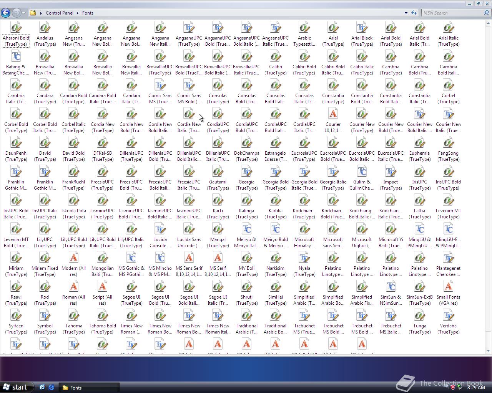492x393 pixels.
Task: Click the Fonts taskbar button
Action: pyautogui.click(x=88, y=388)
